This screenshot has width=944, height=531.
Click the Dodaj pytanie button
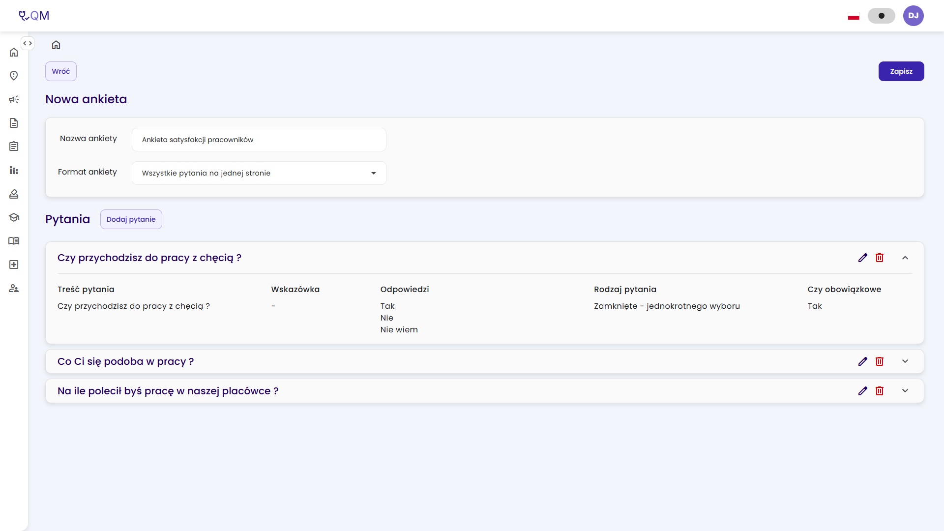pyautogui.click(x=131, y=219)
